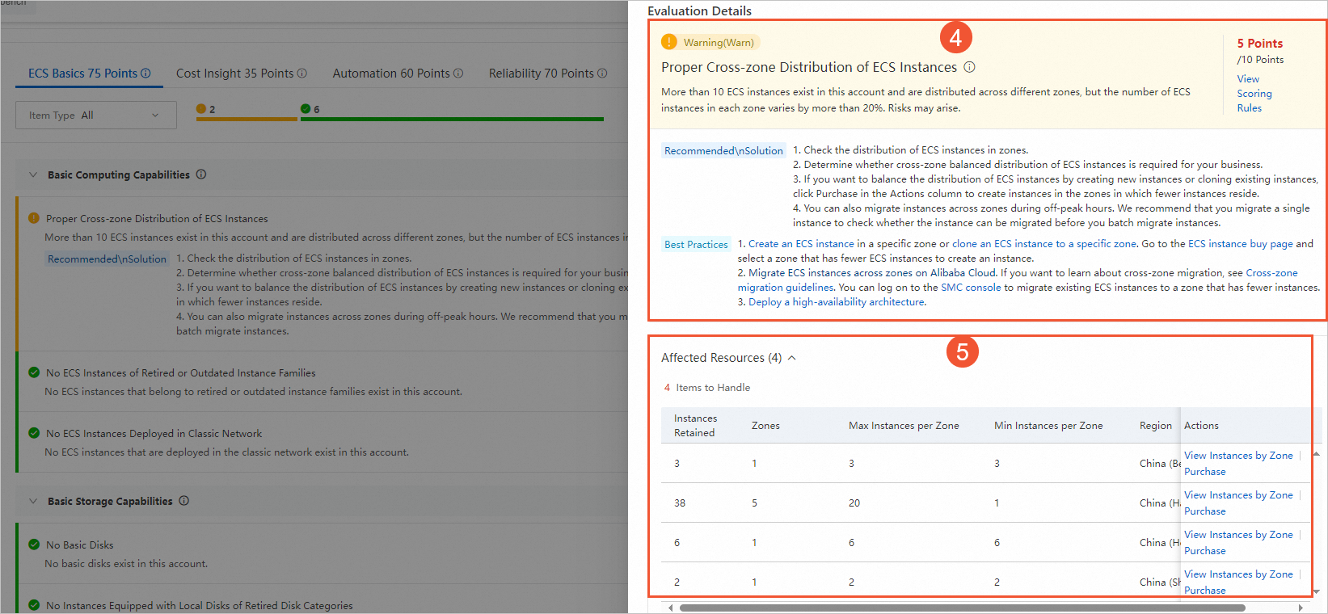Open the Create an ECS instance link
The height and width of the screenshot is (614, 1328).
pos(801,244)
